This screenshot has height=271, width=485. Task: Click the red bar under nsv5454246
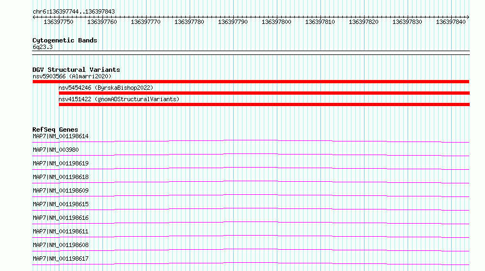point(264,93)
